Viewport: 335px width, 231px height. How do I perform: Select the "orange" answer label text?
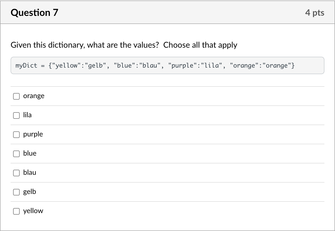coord(34,96)
